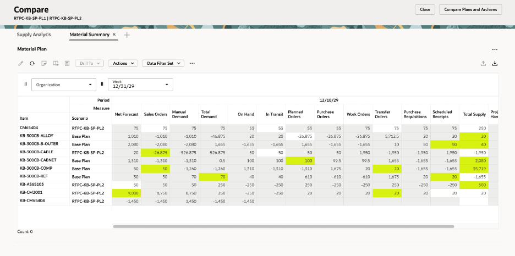Image resolution: width=515 pixels, height=256 pixels.
Task: Click highlighted 100 Planned Orders cell
Action: 300,161
